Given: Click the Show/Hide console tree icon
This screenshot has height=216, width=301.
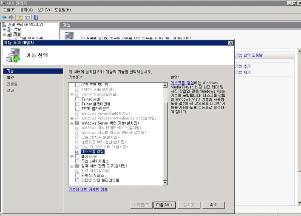Looking at the screenshot, I should pos(28,17).
